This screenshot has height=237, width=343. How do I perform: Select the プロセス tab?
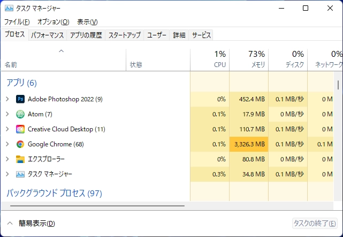tap(14, 34)
